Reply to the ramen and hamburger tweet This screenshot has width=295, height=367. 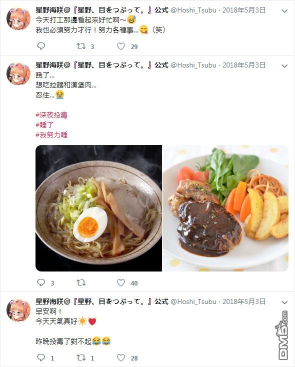tap(41, 282)
